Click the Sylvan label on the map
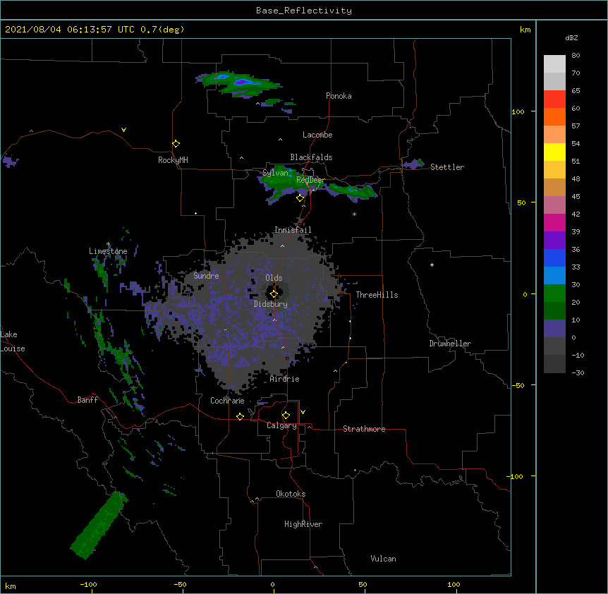Screen dimensions: 608x594 pos(275,173)
